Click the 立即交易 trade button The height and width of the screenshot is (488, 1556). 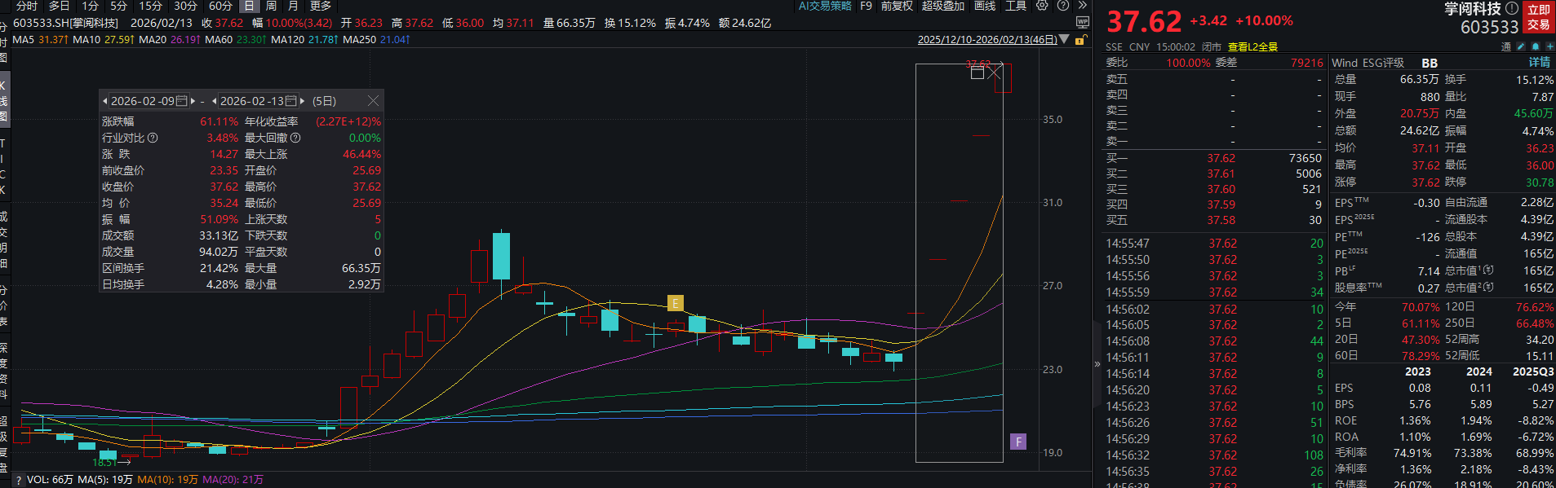pyautogui.click(x=1539, y=17)
